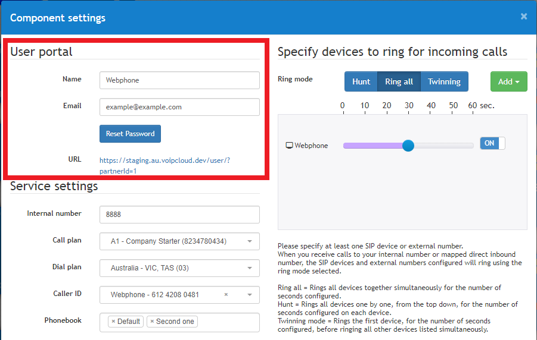Image resolution: width=537 pixels, height=340 pixels.
Task: Click the Webphone device monitor icon
Action: [290, 146]
